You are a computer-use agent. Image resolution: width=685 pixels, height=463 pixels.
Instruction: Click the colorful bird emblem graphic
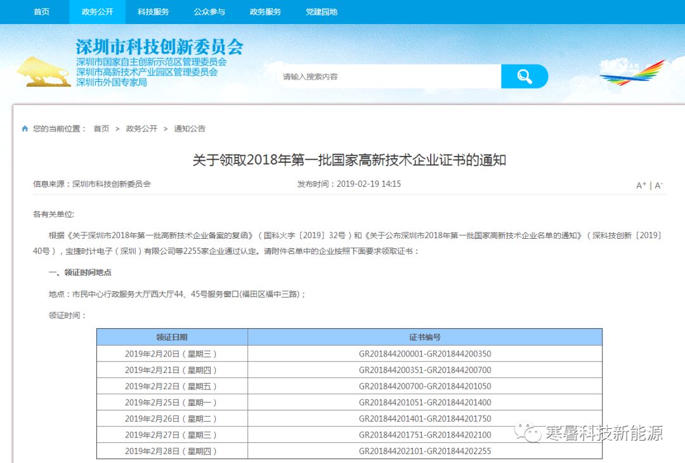(632, 72)
